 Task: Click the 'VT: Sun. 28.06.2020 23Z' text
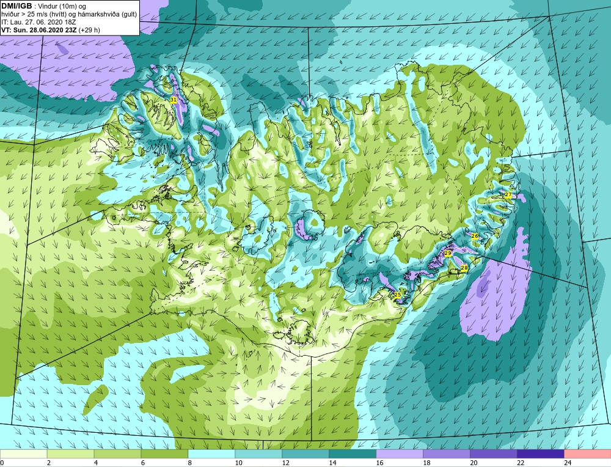(x=39, y=30)
